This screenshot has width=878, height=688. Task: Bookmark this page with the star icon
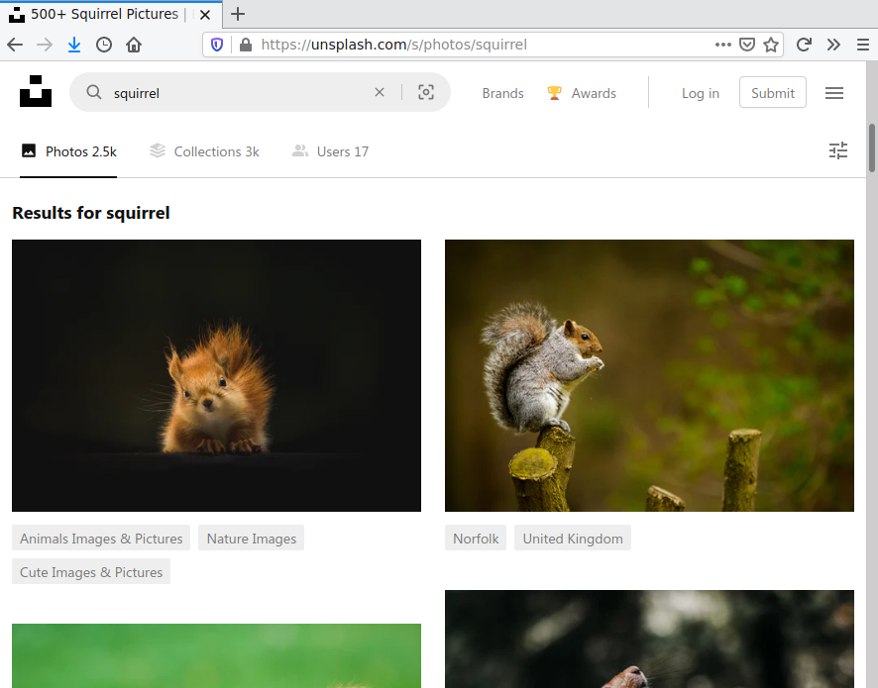[x=771, y=45]
